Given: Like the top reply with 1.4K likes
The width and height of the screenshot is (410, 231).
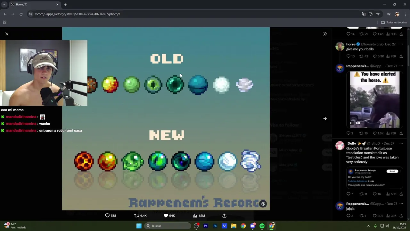Looking at the screenshot, I should [378, 34].
